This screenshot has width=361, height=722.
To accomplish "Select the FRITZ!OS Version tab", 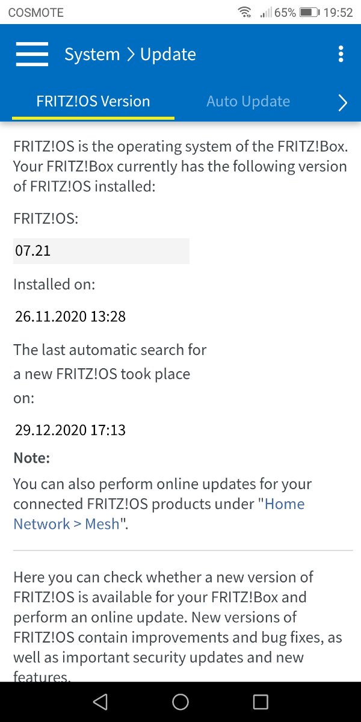I will coord(93,101).
